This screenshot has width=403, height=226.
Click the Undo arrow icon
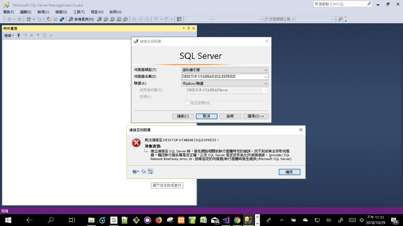pyautogui.click(x=156, y=19)
